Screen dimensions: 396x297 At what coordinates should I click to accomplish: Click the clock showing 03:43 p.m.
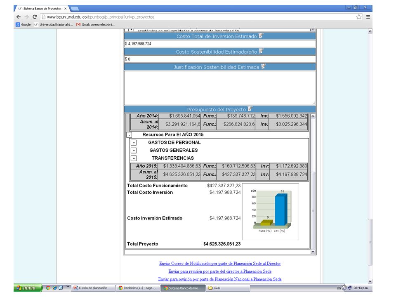tap(361, 288)
